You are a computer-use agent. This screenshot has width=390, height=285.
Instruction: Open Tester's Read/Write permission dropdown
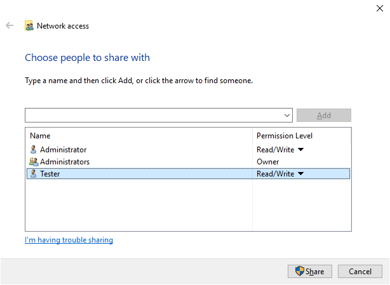point(300,174)
